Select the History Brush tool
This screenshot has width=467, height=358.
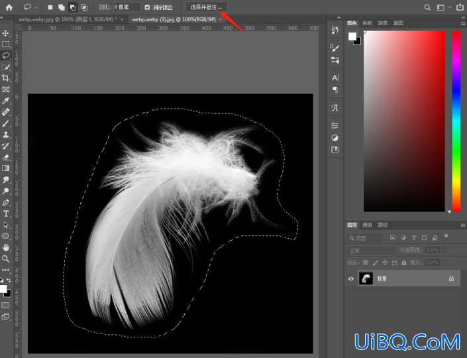(6, 146)
